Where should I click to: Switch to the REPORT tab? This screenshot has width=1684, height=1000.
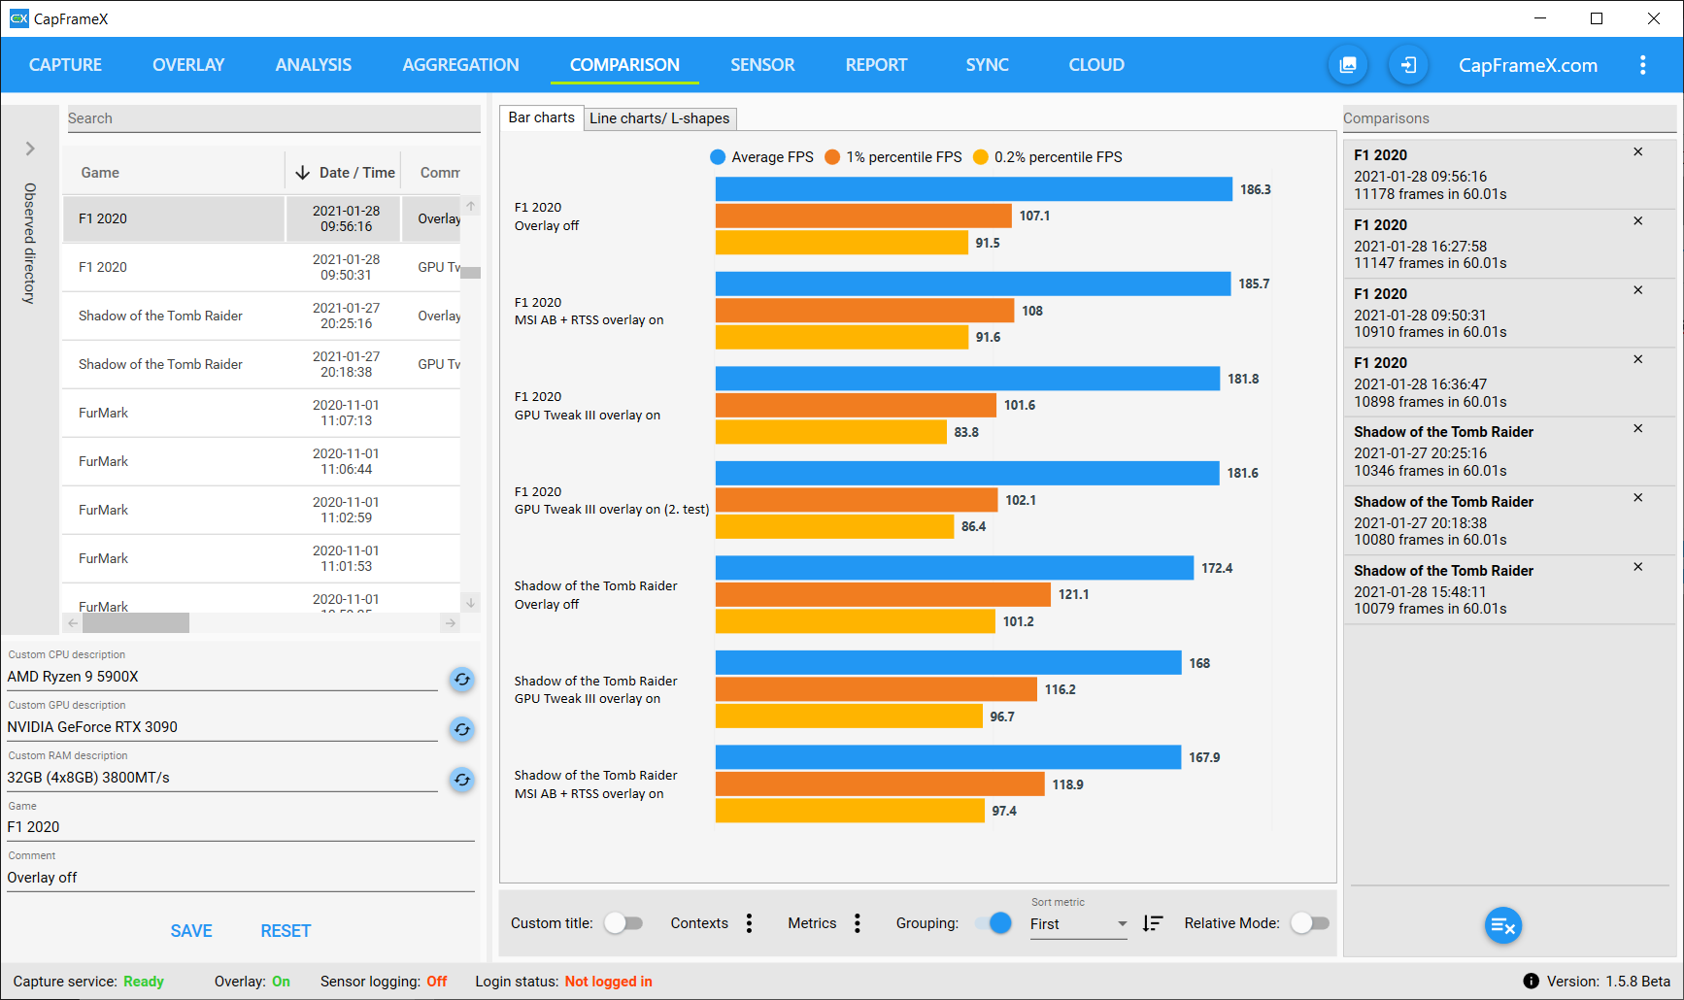tap(876, 65)
